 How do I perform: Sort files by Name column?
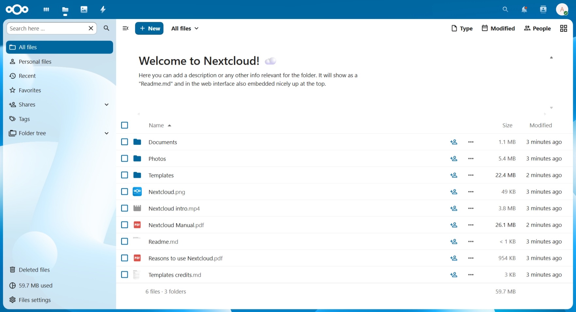pyautogui.click(x=160, y=125)
